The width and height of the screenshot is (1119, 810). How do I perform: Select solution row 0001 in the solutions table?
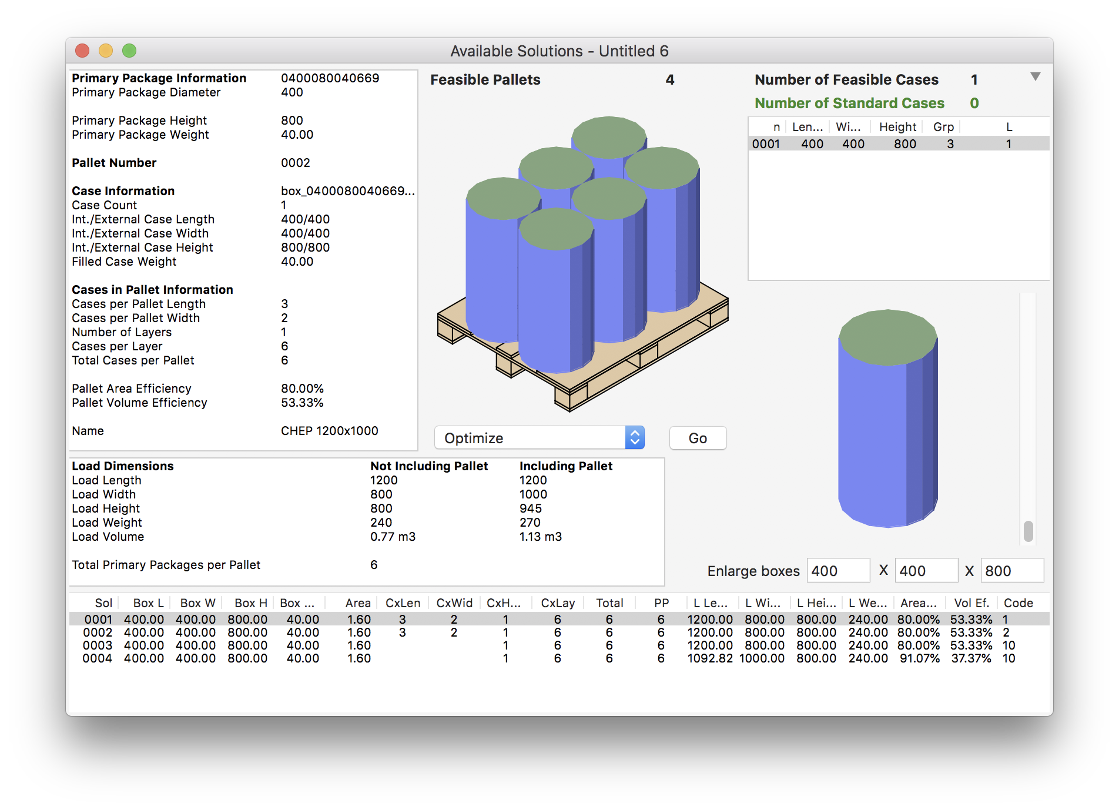[x=559, y=620]
